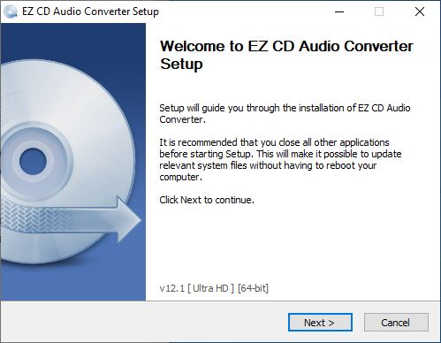
Task: Click the 'It is recommended' paragraph
Action: tap(280, 160)
